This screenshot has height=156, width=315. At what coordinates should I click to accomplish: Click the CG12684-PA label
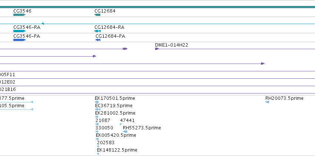coord(110,36)
